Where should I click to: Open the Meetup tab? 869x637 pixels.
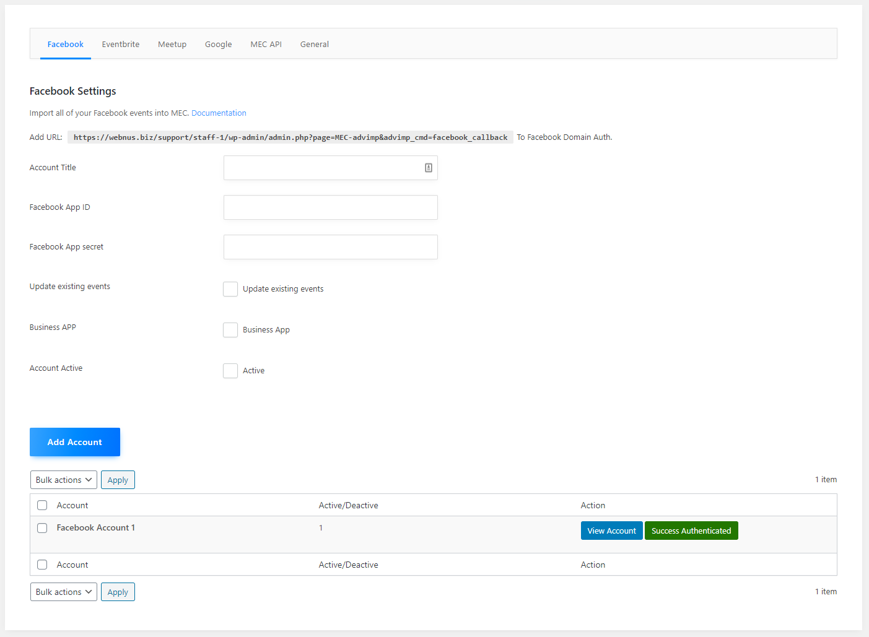pyautogui.click(x=172, y=45)
